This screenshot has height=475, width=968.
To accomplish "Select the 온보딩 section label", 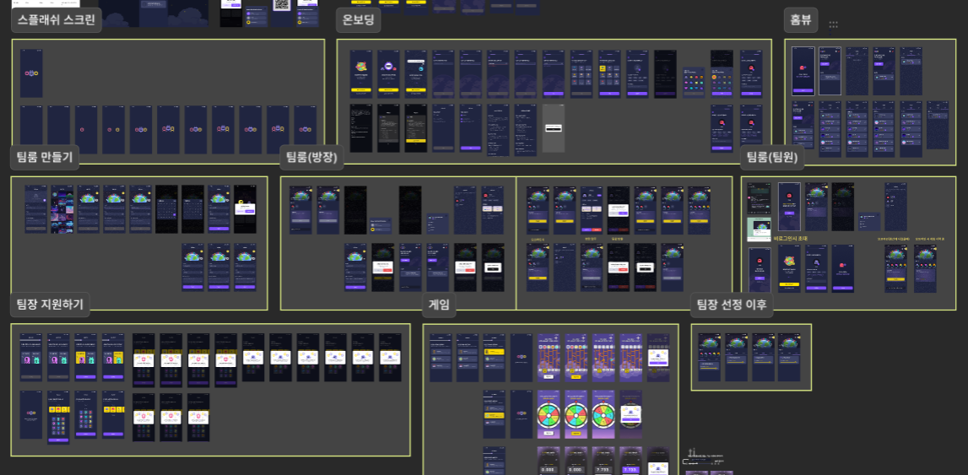I will (358, 20).
